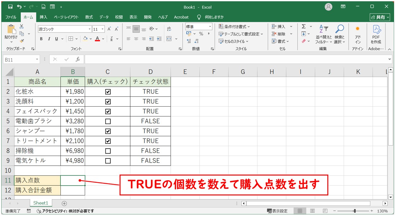Click the AutoSum sigma icon
This screenshot has height=216, width=396.
[304, 27]
